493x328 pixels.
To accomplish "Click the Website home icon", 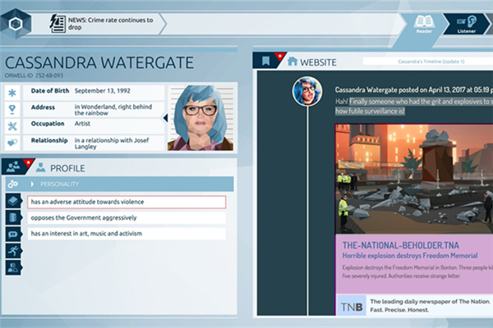I will [x=293, y=61].
